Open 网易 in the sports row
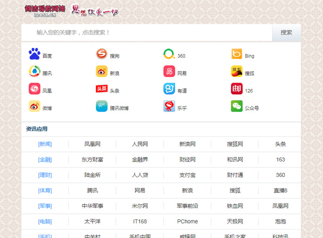The height and width of the screenshot is (238, 323). 140,190
